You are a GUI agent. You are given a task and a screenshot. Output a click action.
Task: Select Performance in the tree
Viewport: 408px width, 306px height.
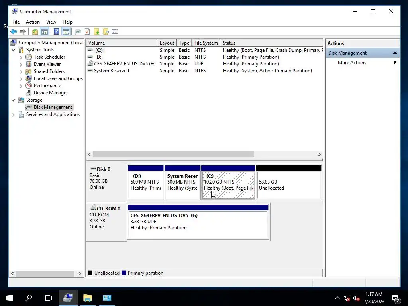coord(47,86)
